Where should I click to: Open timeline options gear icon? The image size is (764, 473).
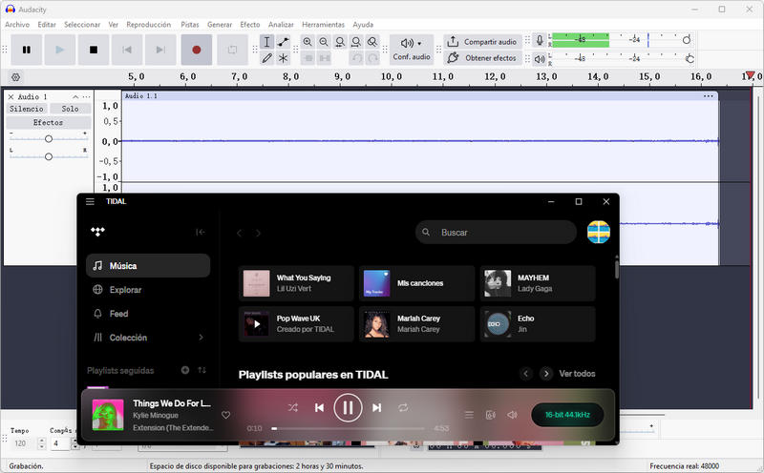[x=16, y=77]
